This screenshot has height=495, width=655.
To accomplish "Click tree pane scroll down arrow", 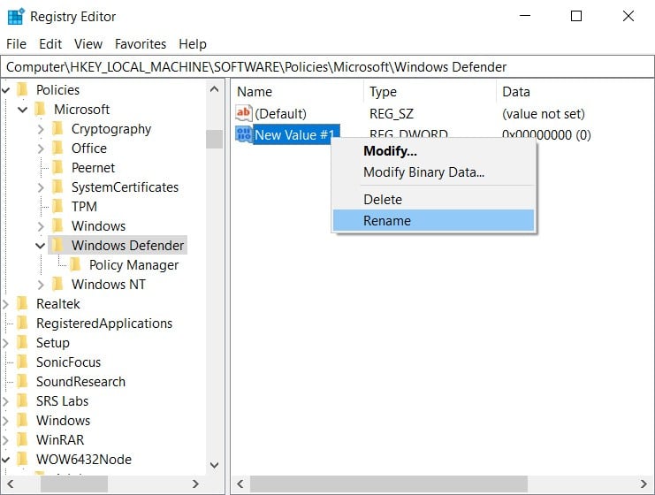I will coord(214,465).
